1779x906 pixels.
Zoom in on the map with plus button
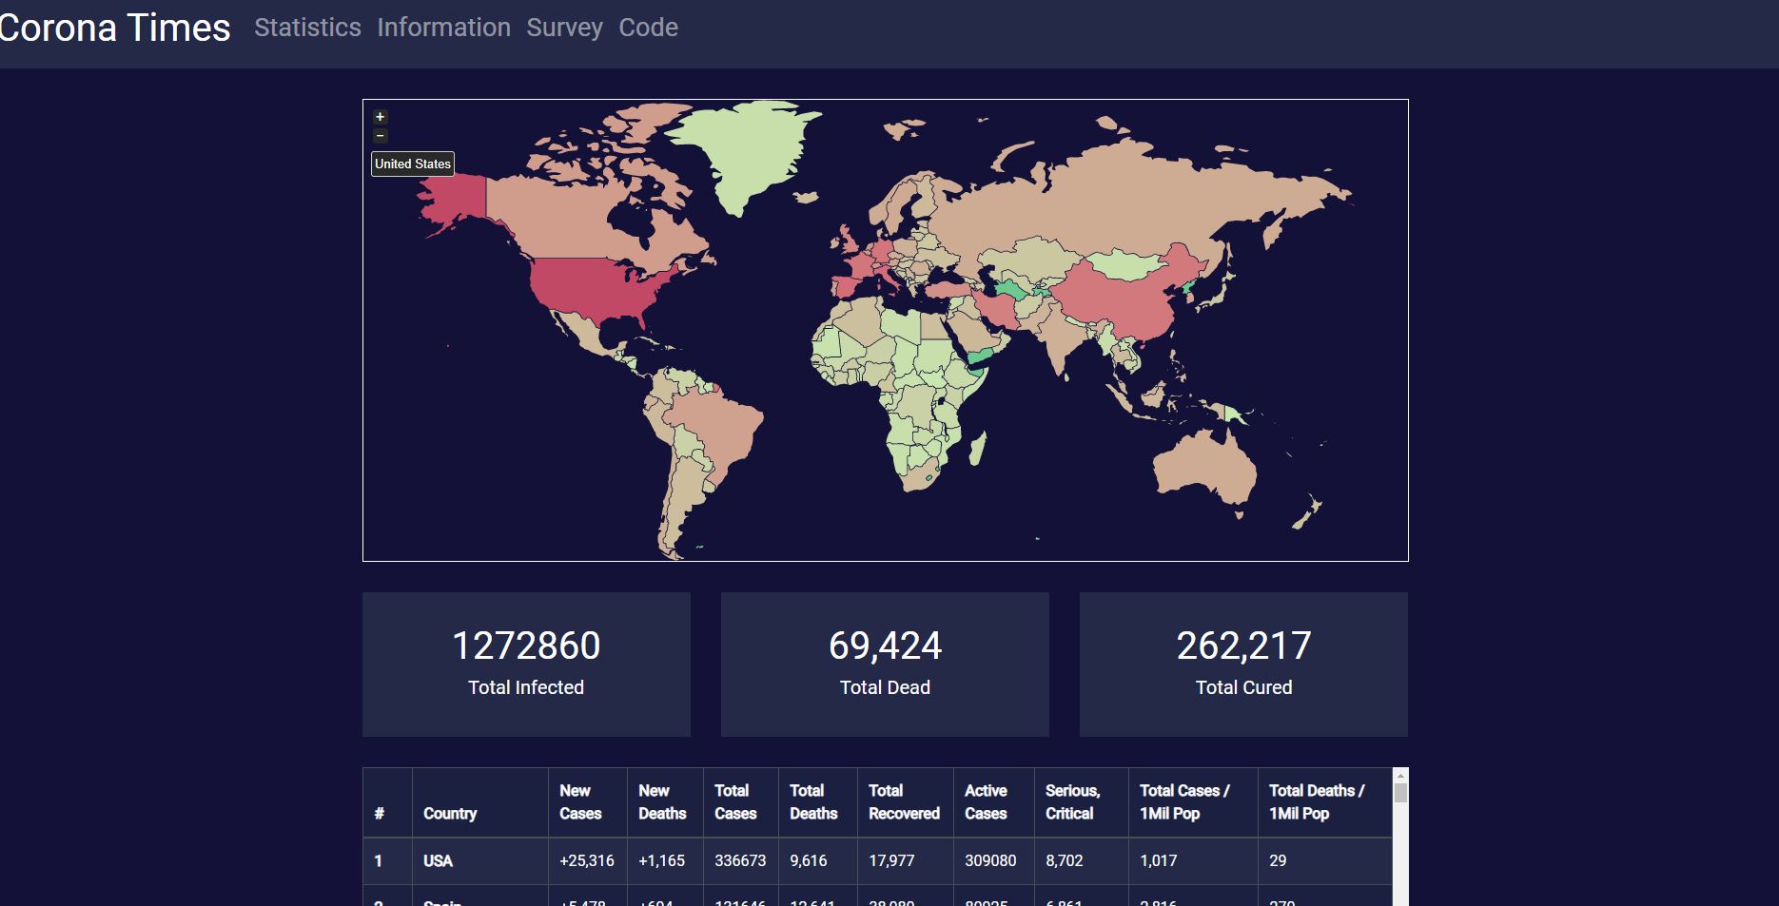click(x=380, y=117)
